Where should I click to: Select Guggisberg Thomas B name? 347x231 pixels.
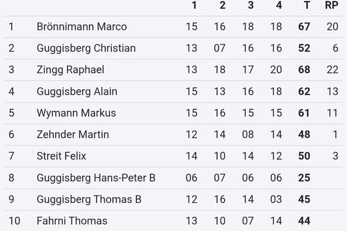[x=89, y=200]
